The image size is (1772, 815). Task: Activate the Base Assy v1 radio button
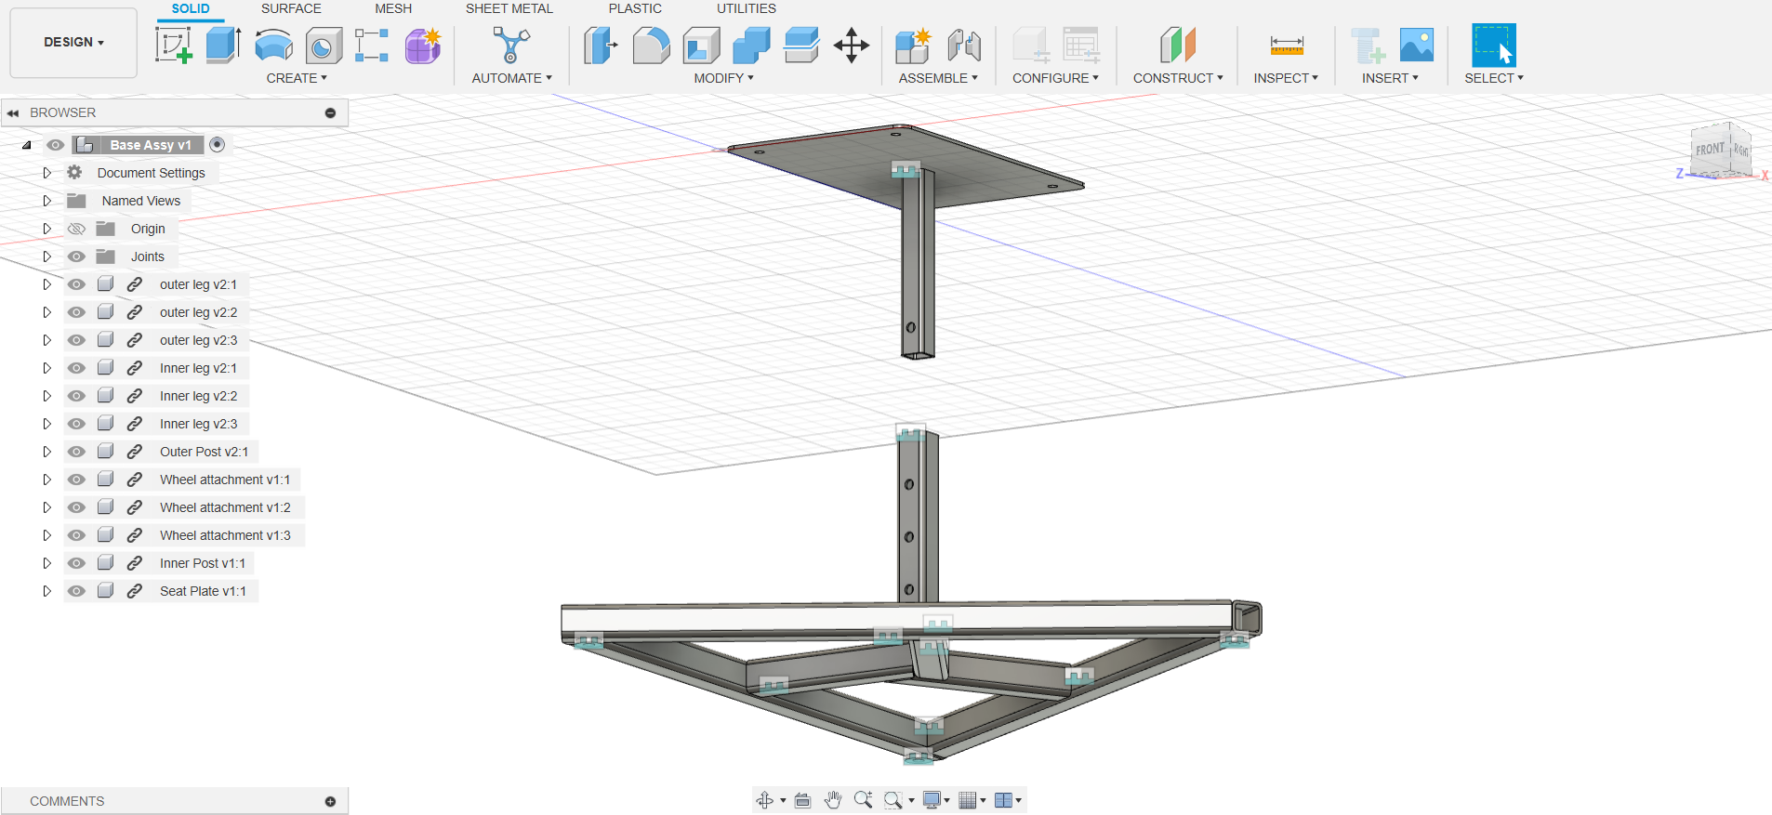coord(218,144)
